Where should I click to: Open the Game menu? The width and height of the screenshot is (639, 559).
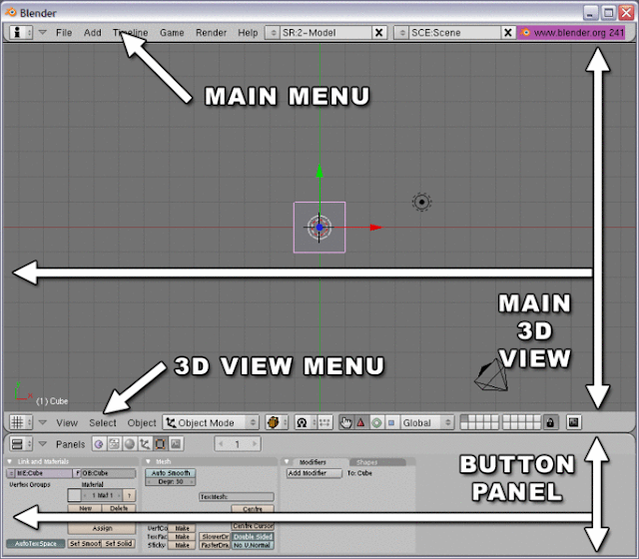pyautogui.click(x=172, y=33)
